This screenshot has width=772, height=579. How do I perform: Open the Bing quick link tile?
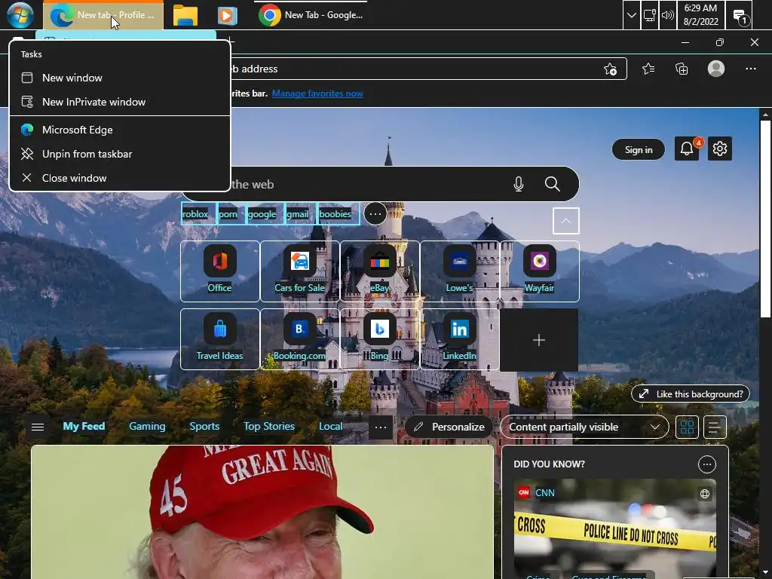point(380,339)
